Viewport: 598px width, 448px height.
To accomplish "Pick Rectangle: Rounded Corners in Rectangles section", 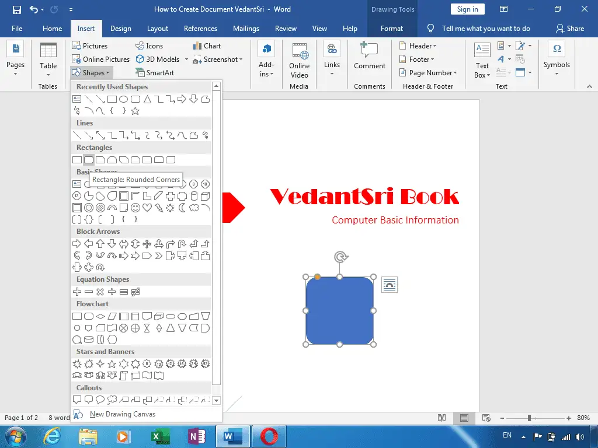I will (89, 160).
